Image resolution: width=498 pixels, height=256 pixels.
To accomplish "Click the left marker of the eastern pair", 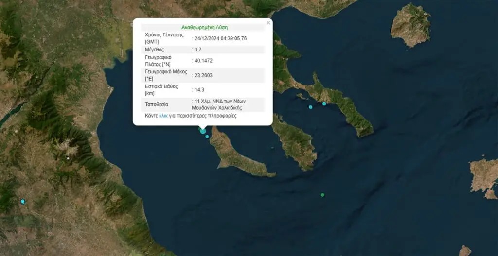I will tap(311, 107).
